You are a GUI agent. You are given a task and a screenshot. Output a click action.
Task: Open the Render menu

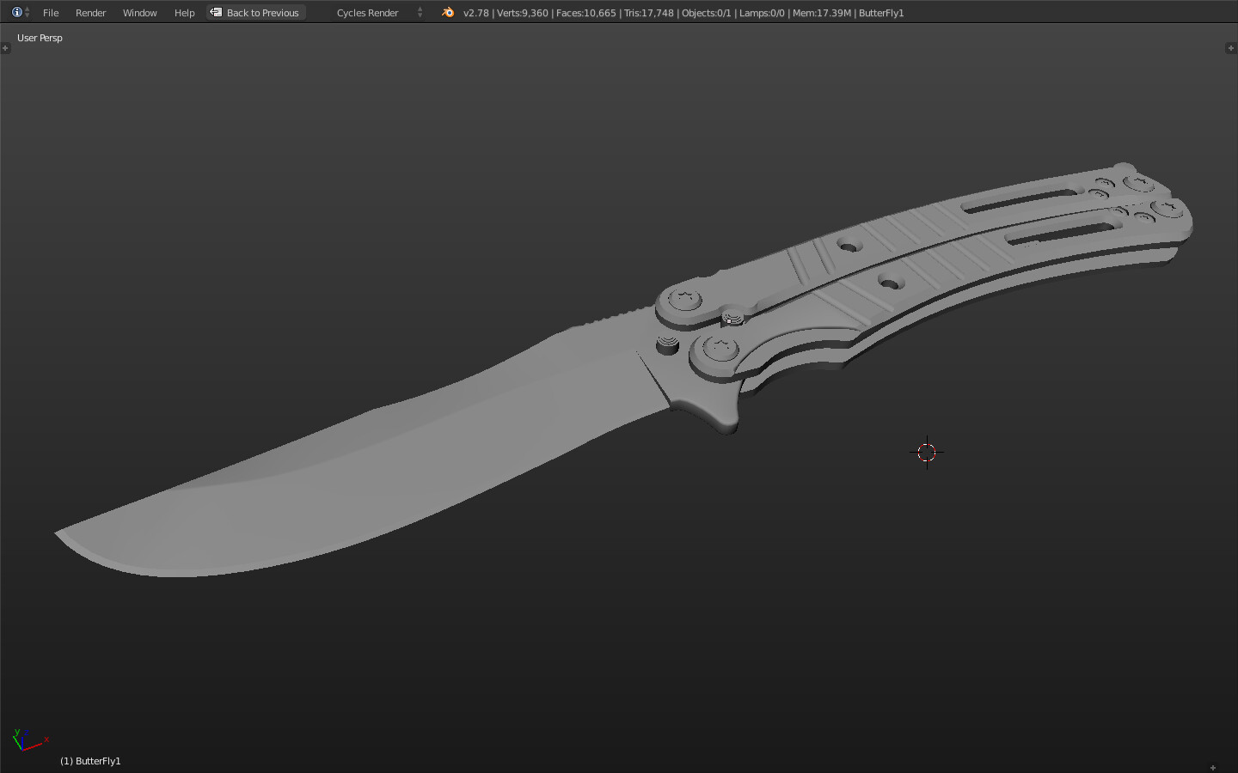click(90, 13)
